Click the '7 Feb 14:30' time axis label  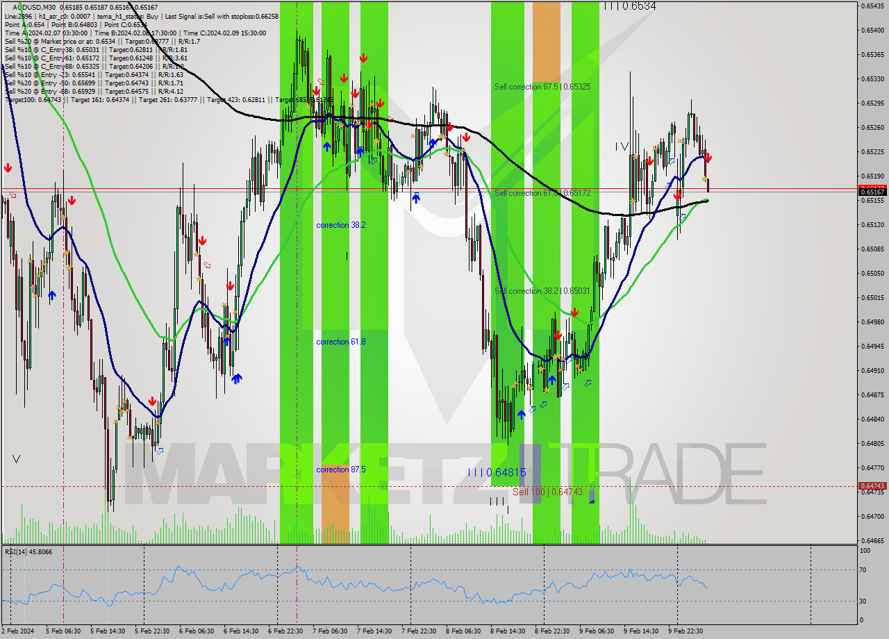[374, 631]
